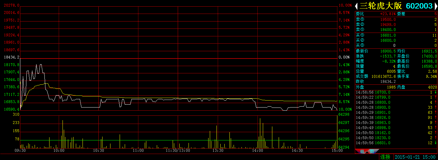Click the 09:30 time axis label
The height and width of the screenshot is (160, 438).
[20, 151]
